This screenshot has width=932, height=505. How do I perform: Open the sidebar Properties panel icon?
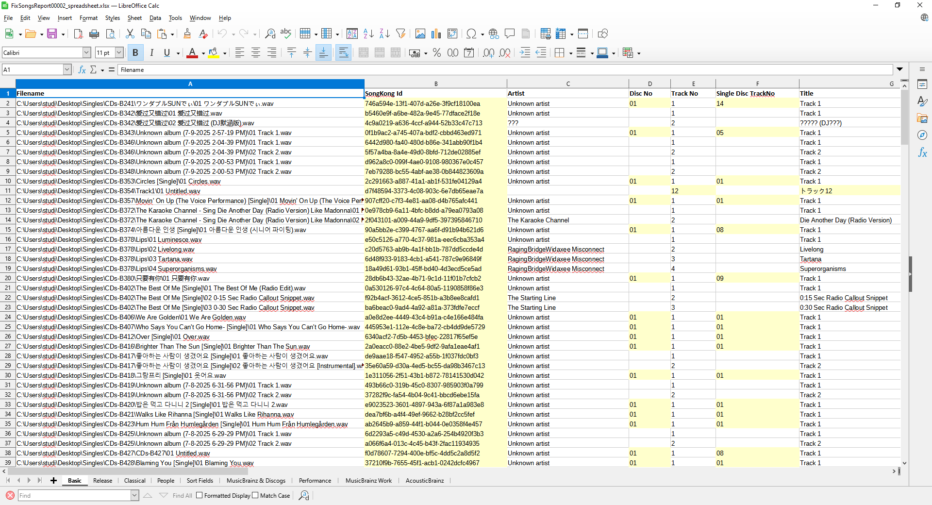(922, 84)
